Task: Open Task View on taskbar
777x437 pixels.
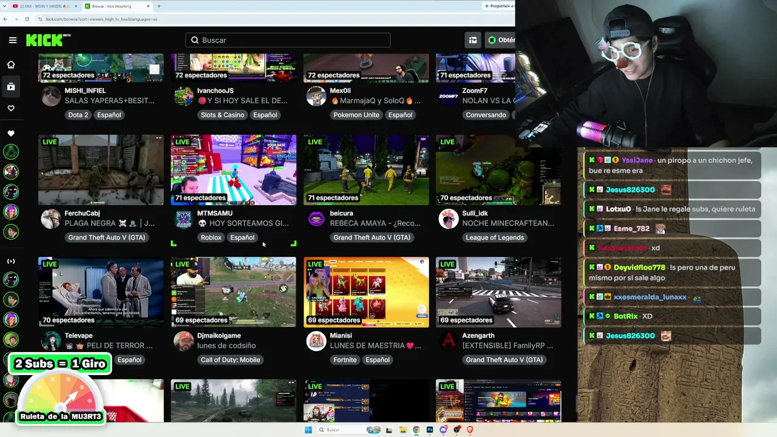Action: [389, 430]
